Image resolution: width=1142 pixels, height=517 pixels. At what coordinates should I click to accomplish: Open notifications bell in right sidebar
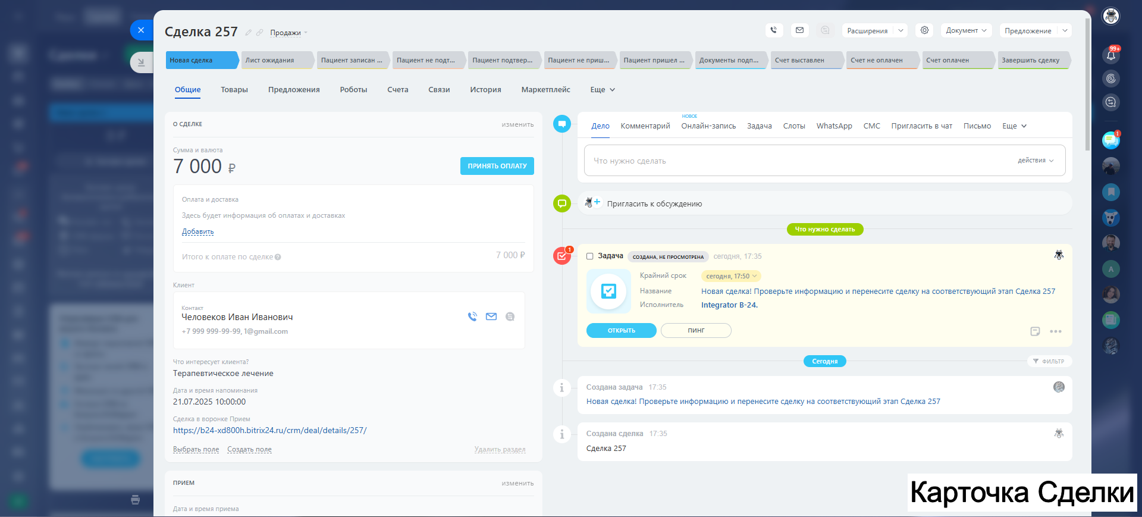1110,55
